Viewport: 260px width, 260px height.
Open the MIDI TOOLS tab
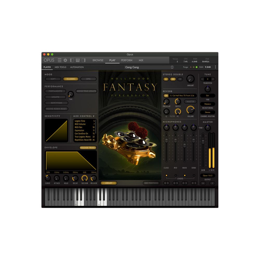pyautogui.click(x=60, y=67)
